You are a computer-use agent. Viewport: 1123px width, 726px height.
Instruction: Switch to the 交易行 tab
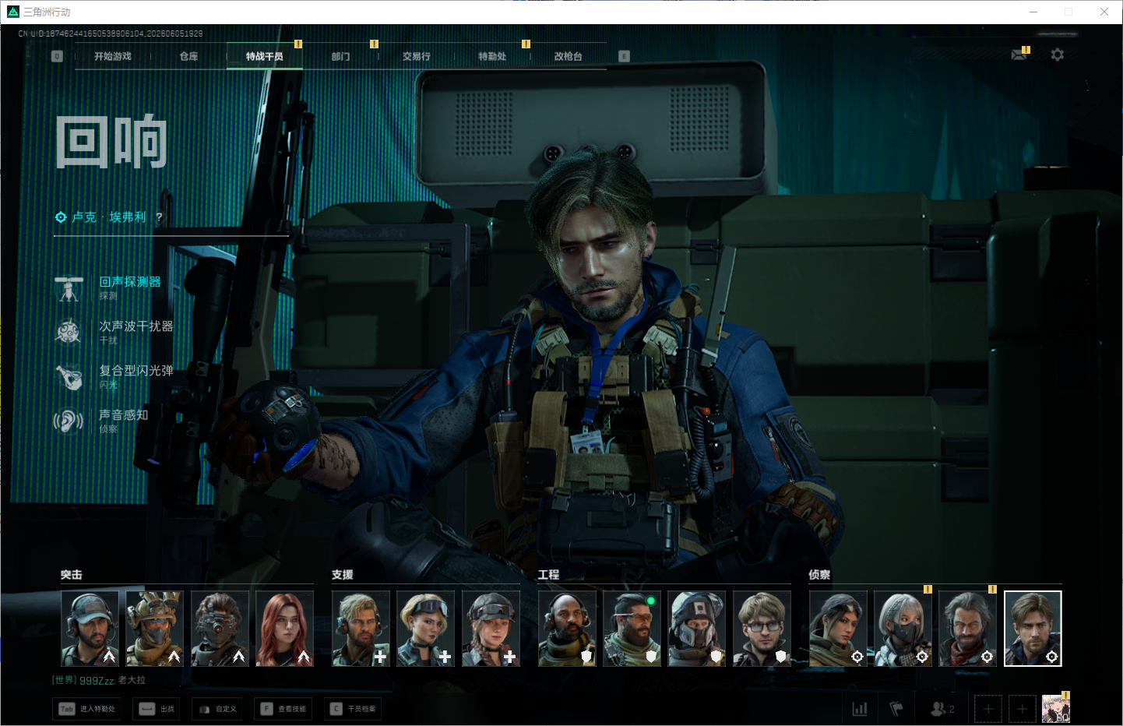pos(417,56)
